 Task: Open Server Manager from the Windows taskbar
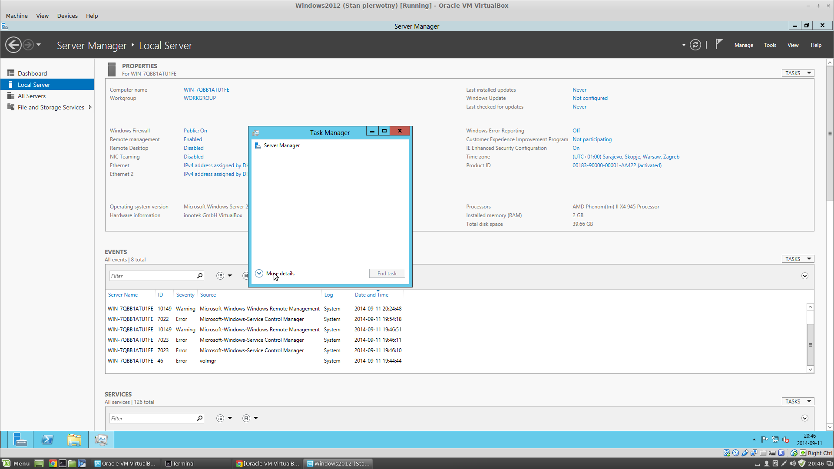tap(20, 440)
